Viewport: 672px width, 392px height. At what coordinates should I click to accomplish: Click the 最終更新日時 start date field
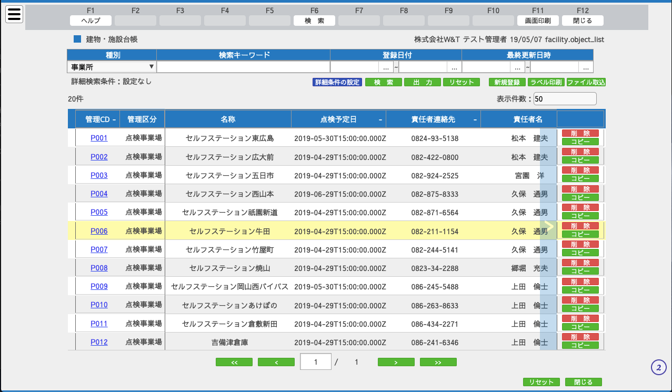click(x=486, y=67)
